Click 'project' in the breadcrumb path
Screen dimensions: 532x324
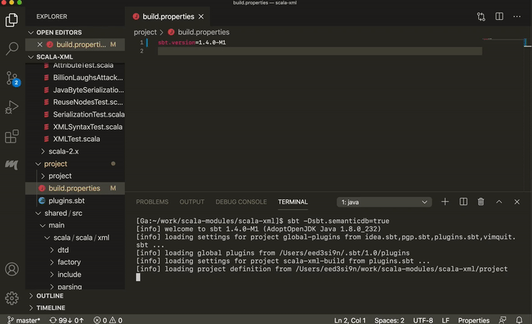point(146,32)
